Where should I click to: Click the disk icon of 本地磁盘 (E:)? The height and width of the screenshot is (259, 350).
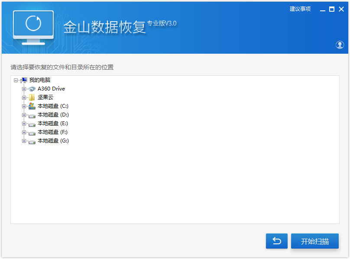(32, 123)
